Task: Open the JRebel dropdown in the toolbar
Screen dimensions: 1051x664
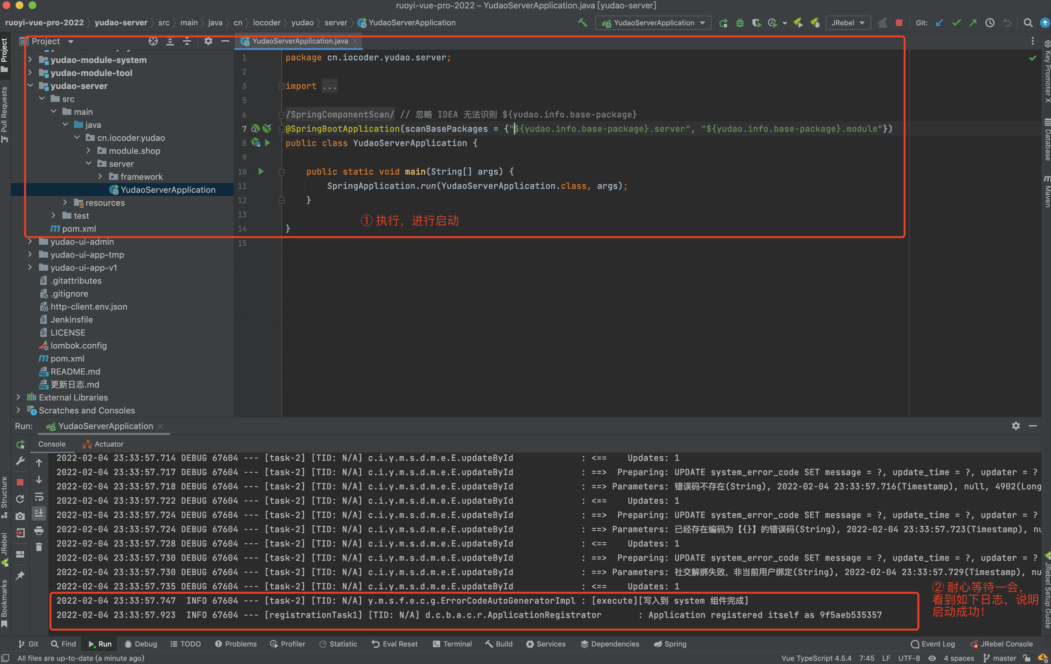Action: [848, 23]
